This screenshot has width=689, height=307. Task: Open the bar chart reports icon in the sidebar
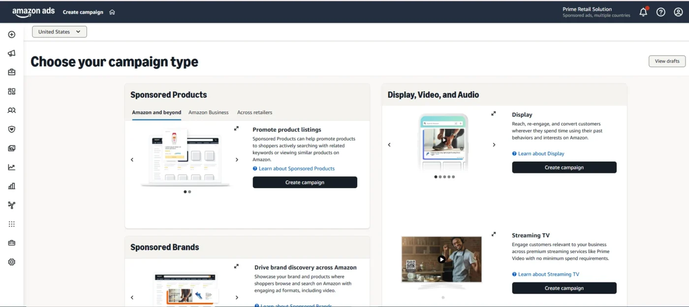[12, 186]
